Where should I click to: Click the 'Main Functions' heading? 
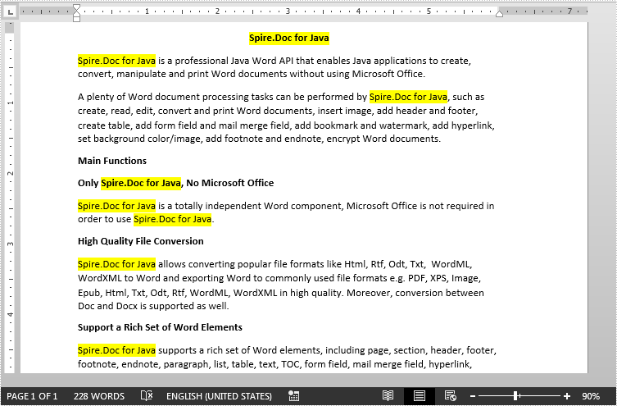112,161
